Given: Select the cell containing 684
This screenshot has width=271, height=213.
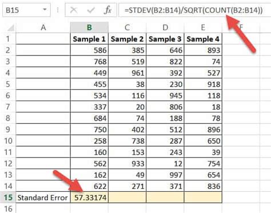Looking at the screenshot, I should point(89,118).
